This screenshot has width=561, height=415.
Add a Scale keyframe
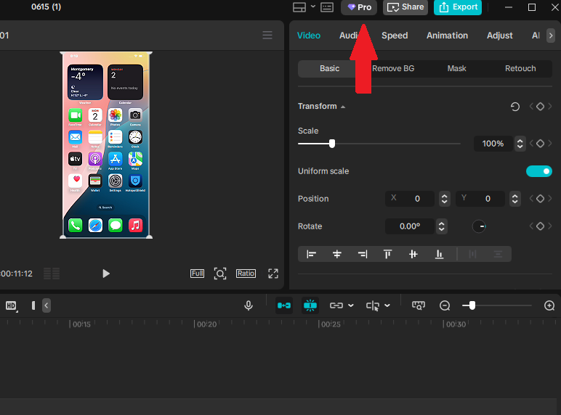540,144
